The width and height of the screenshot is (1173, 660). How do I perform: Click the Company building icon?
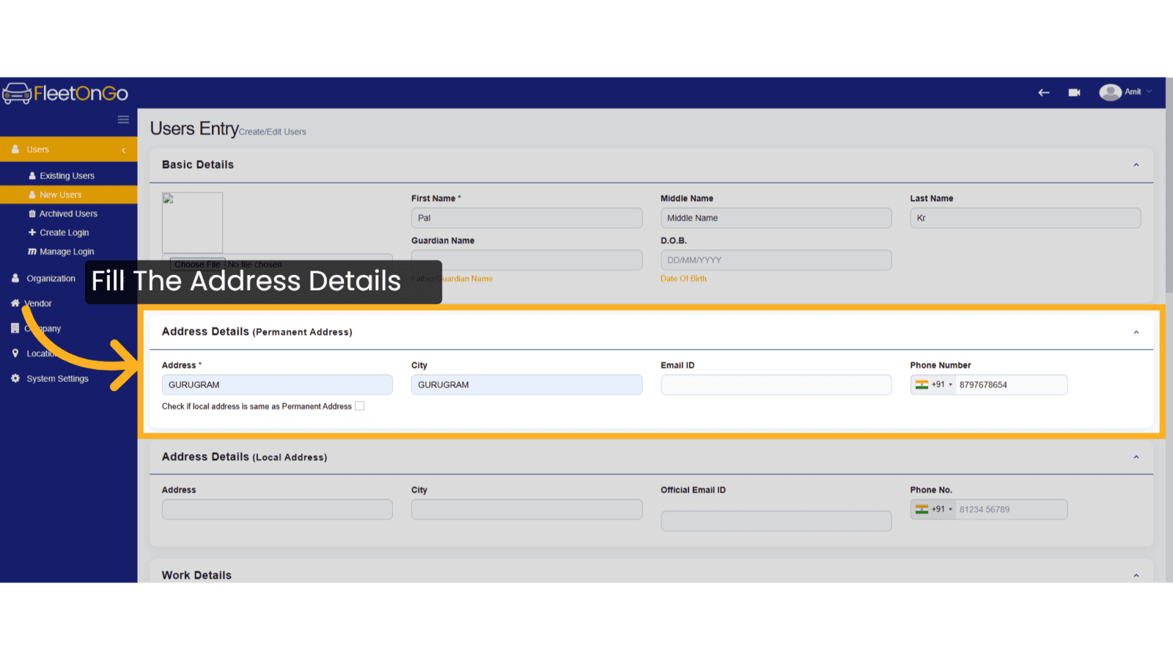(x=15, y=328)
